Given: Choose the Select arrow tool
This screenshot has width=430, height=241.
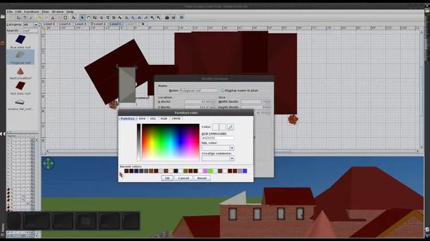Looking at the screenshot, I should coord(82,17).
